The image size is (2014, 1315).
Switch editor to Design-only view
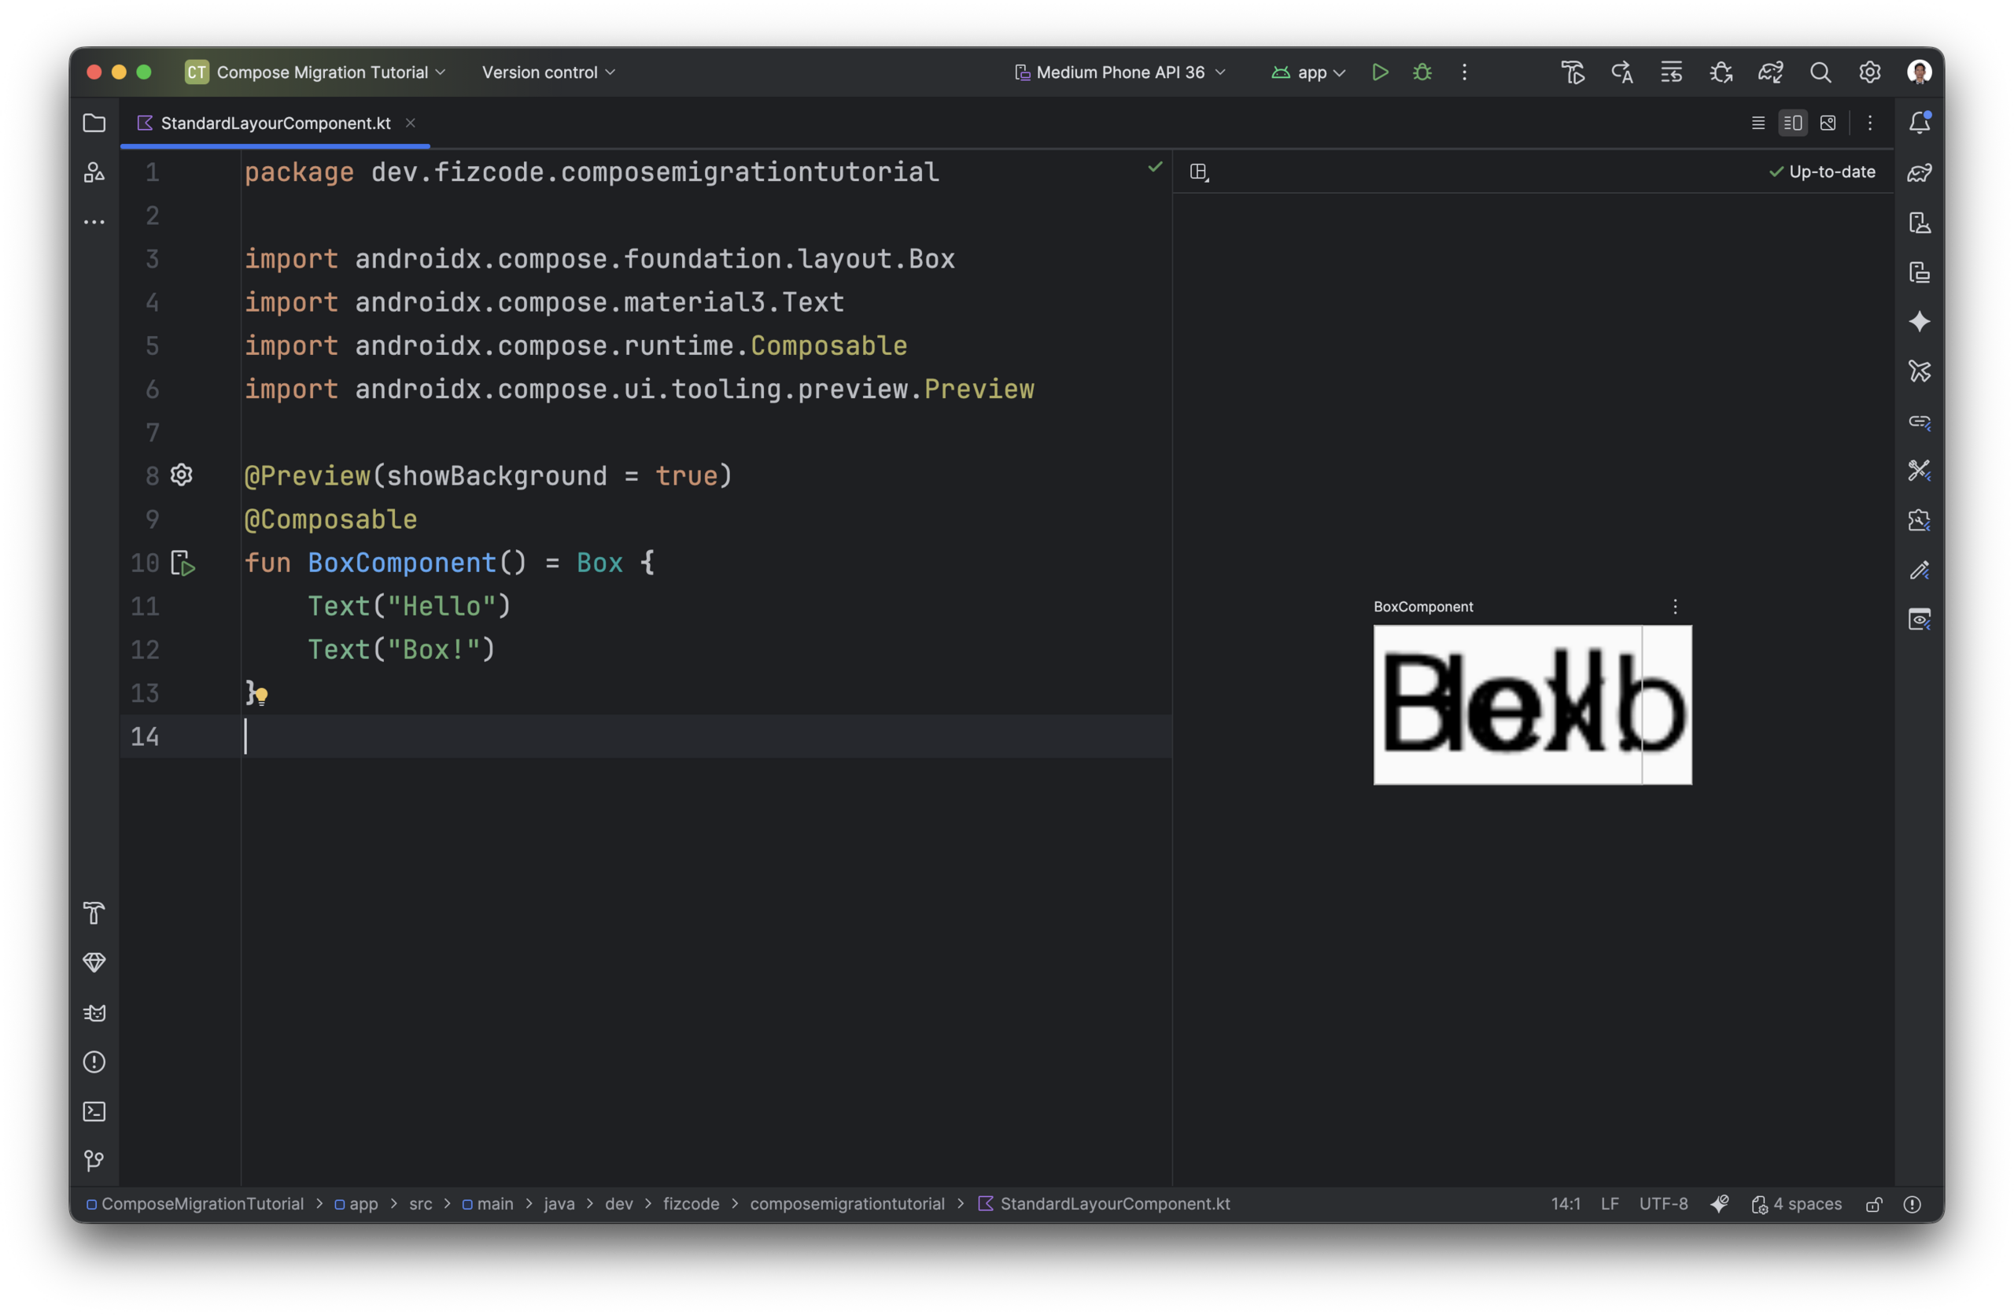tap(1828, 123)
